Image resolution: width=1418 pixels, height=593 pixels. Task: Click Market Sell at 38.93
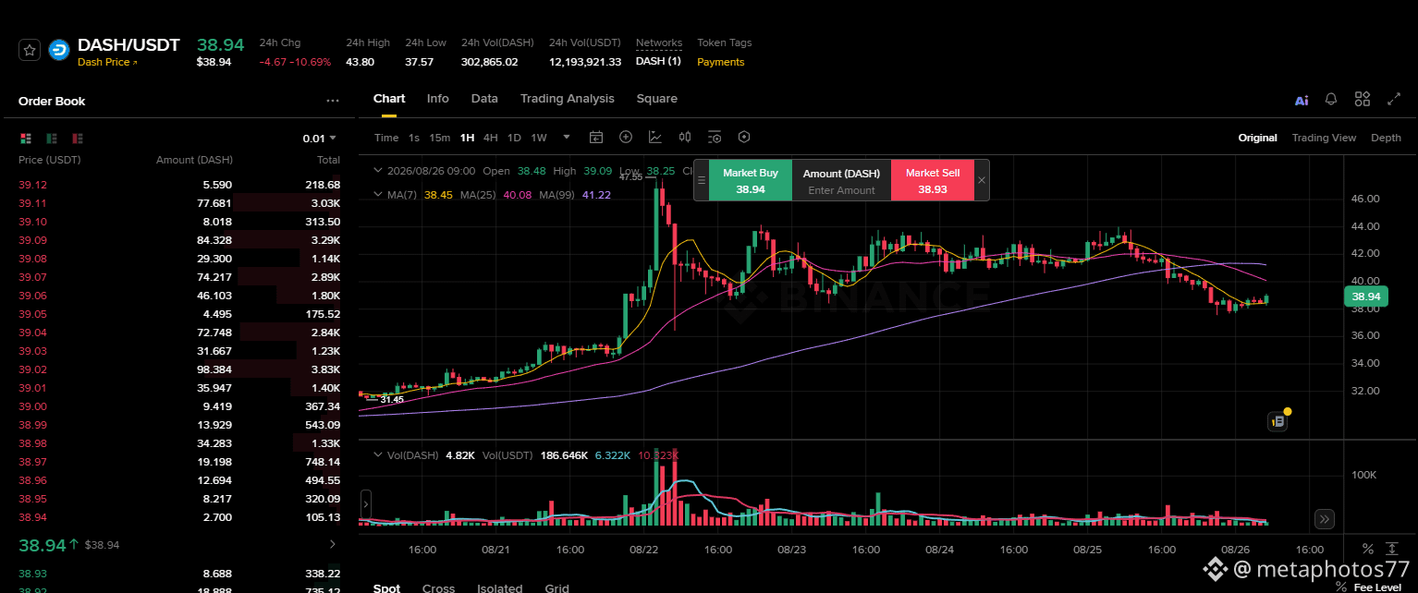point(933,180)
